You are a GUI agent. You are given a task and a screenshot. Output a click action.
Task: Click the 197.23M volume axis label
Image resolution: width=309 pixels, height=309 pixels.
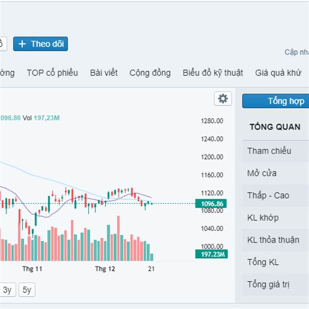[212, 254]
